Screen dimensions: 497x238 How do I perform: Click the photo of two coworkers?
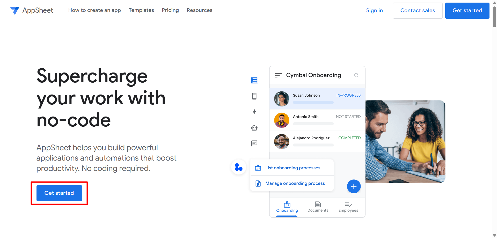click(405, 142)
